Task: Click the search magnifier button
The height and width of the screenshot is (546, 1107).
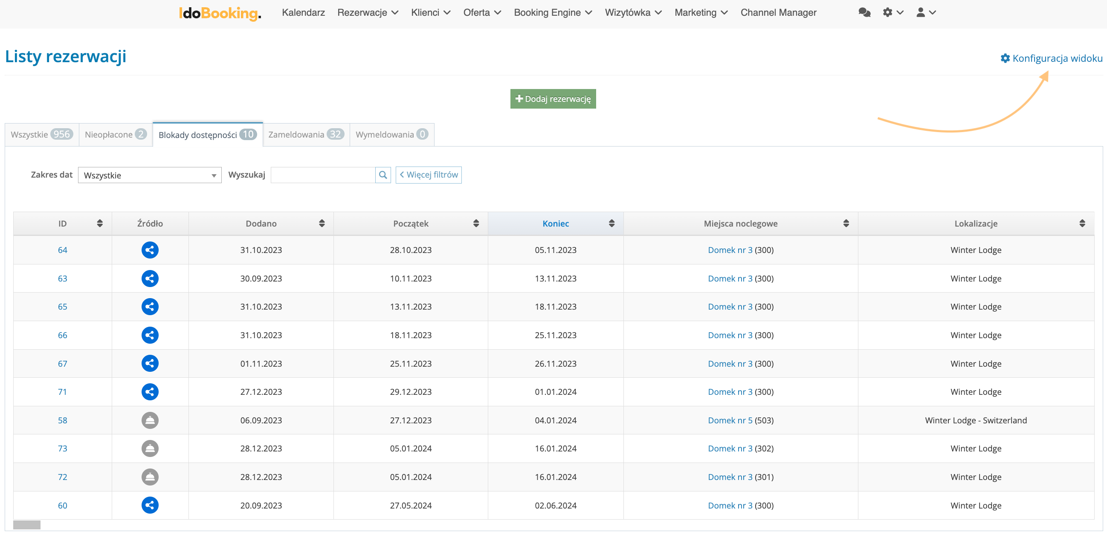Action: [x=383, y=175]
